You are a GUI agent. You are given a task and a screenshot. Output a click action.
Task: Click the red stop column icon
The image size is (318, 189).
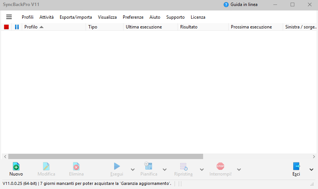click(x=6, y=27)
